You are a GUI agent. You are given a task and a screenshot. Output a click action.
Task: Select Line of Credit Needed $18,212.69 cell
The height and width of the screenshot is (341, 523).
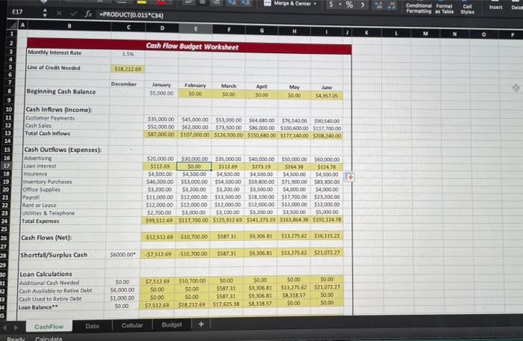point(128,69)
